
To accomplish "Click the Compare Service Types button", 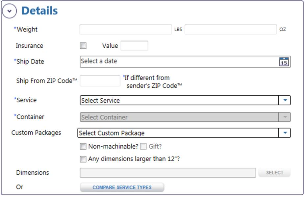I will click(122, 187).
